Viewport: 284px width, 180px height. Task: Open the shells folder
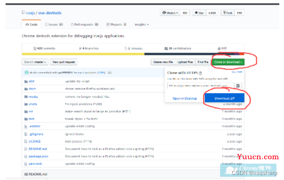click(x=33, y=104)
